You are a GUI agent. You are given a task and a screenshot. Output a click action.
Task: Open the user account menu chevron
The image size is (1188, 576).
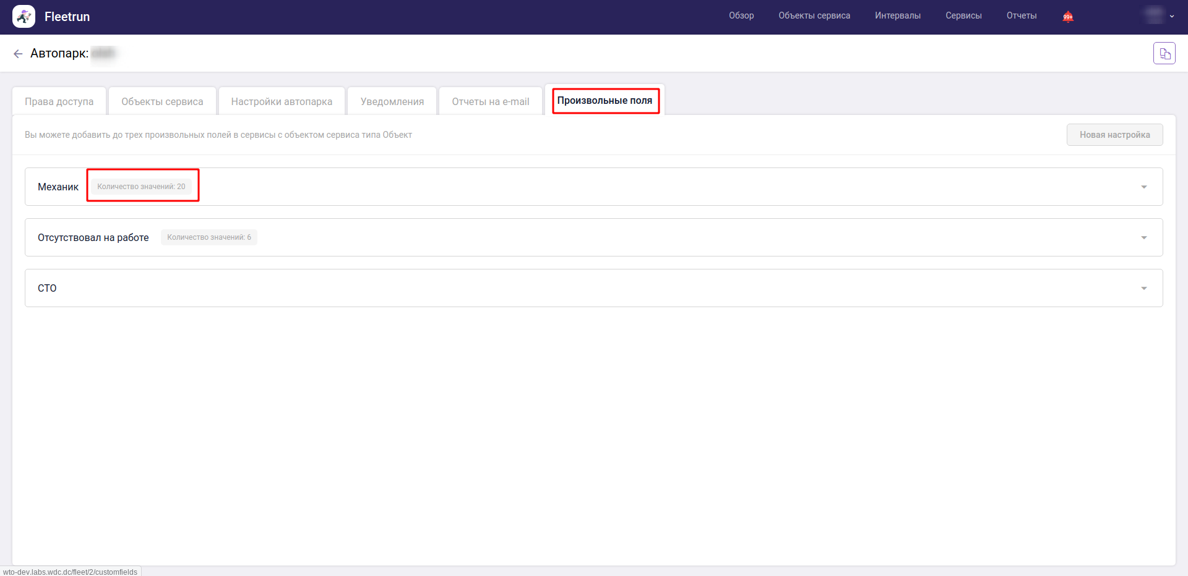pyautogui.click(x=1171, y=17)
